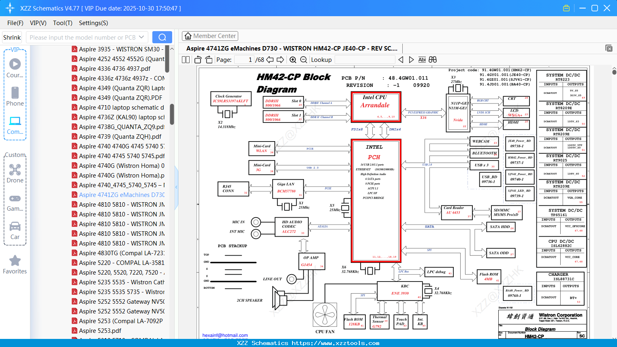Open the Settings(S) menu
Viewport: 617px width, 347px height.
tap(94, 23)
